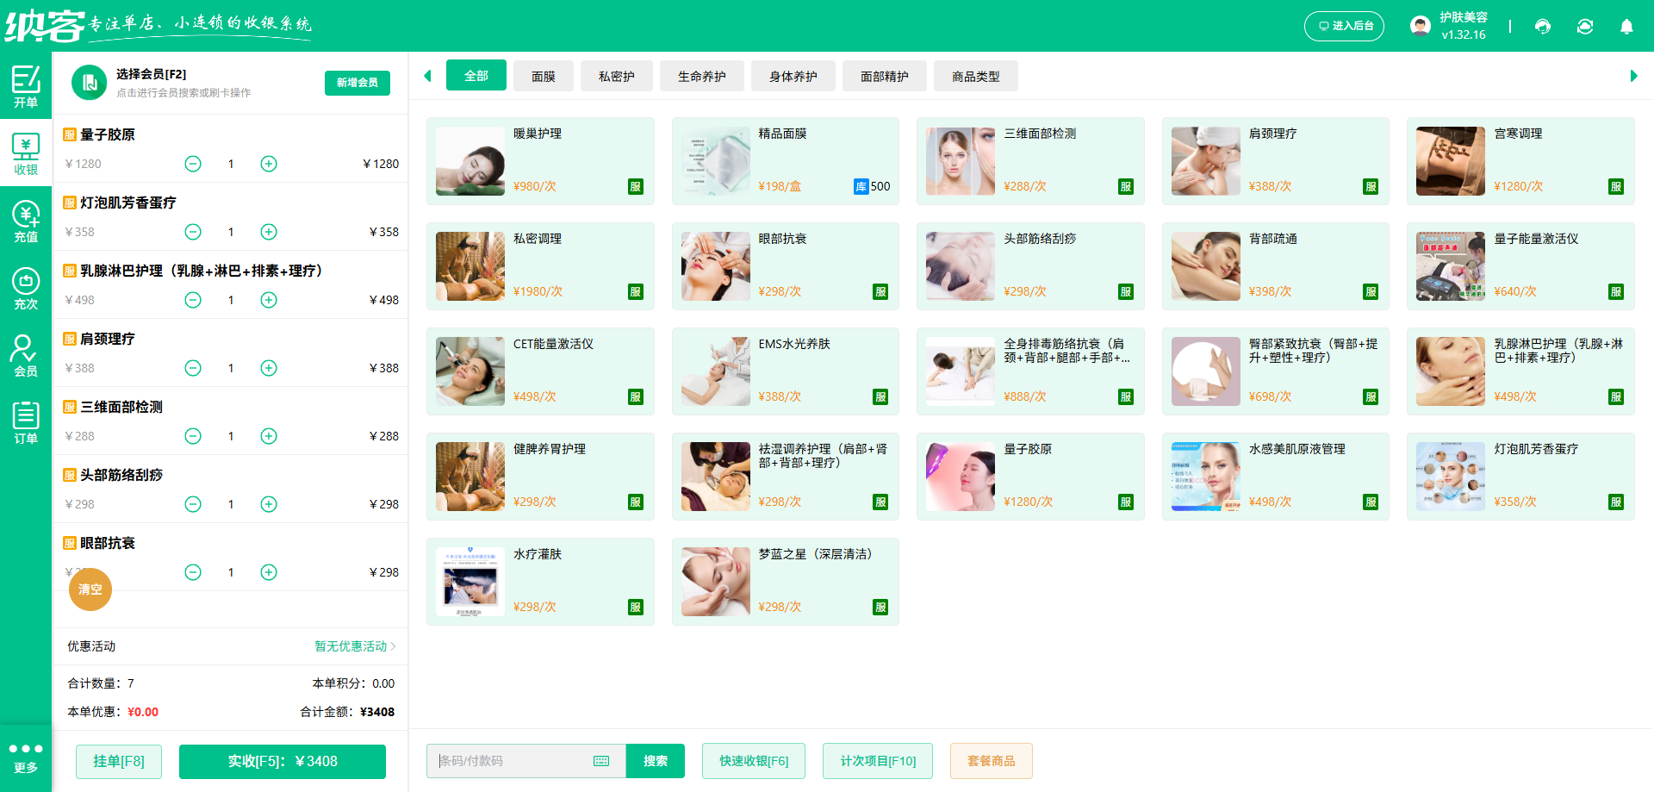
Task: Increase 量子胶原 quantity with the plus stepper
Action: tap(268, 163)
